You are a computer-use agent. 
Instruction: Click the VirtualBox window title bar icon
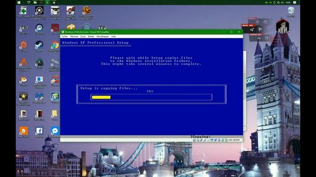click(63, 32)
